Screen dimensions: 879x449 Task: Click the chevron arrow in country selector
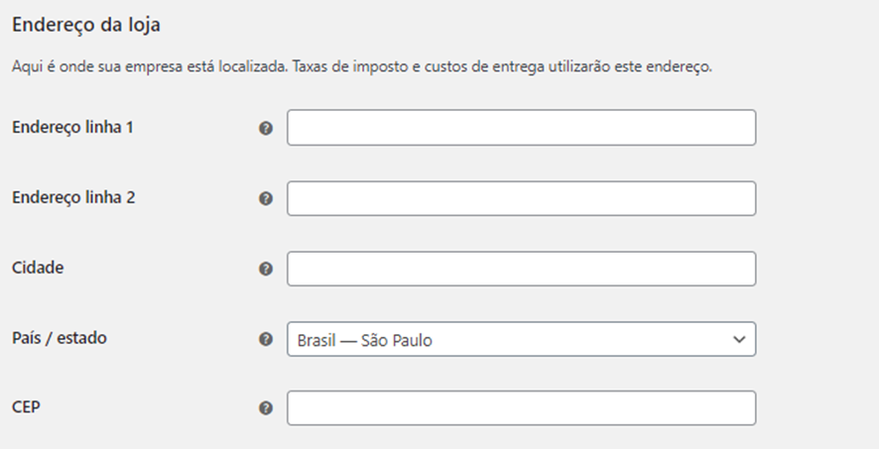click(738, 339)
